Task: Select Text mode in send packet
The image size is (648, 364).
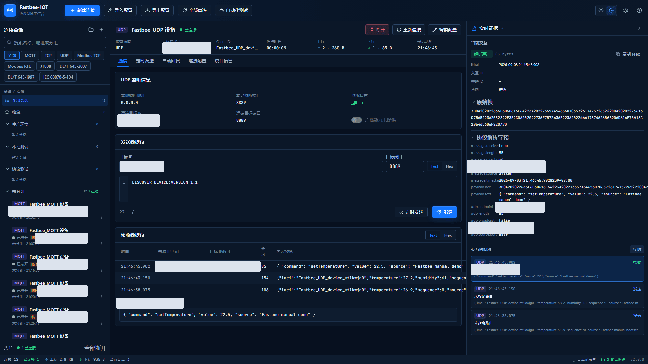Action: coord(434,166)
